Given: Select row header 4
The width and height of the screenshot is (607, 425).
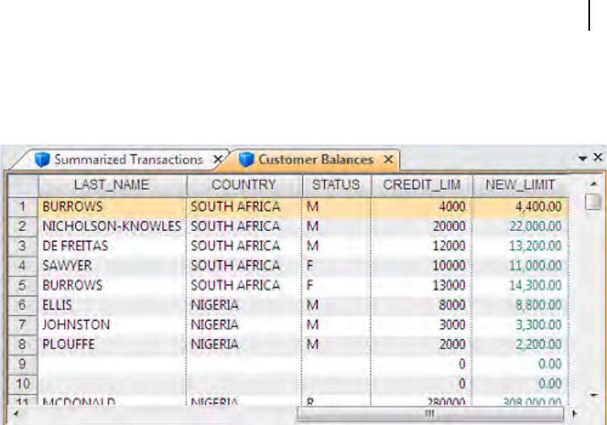Looking at the screenshot, I should click(x=23, y=266).
